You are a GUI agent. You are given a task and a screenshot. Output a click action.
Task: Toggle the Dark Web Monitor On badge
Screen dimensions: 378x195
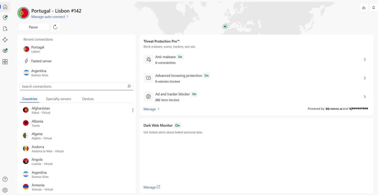178,126
